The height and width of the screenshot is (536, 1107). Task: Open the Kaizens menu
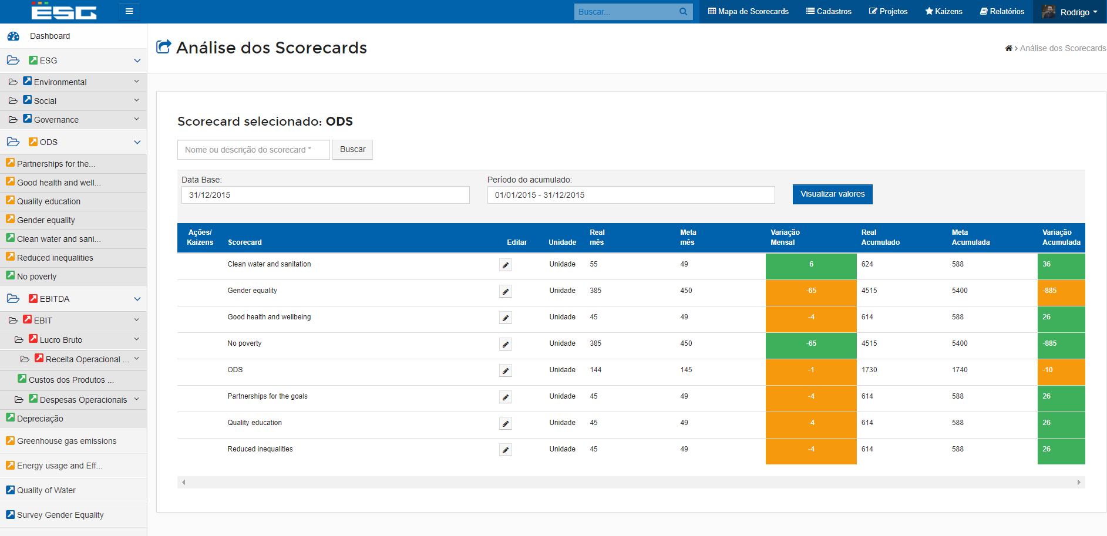[944, 11]
